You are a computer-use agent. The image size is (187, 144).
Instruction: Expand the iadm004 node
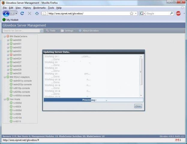coord(8,55)
